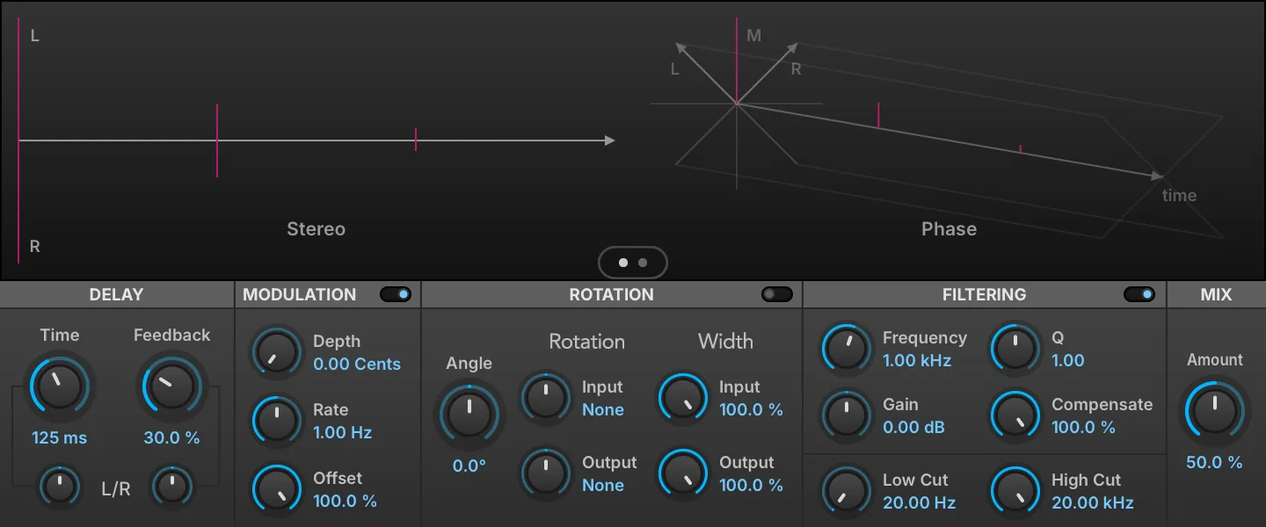Screen dimensions: 1266x527
Task: Open Rotation Output None selector
Action: [603, 485]
